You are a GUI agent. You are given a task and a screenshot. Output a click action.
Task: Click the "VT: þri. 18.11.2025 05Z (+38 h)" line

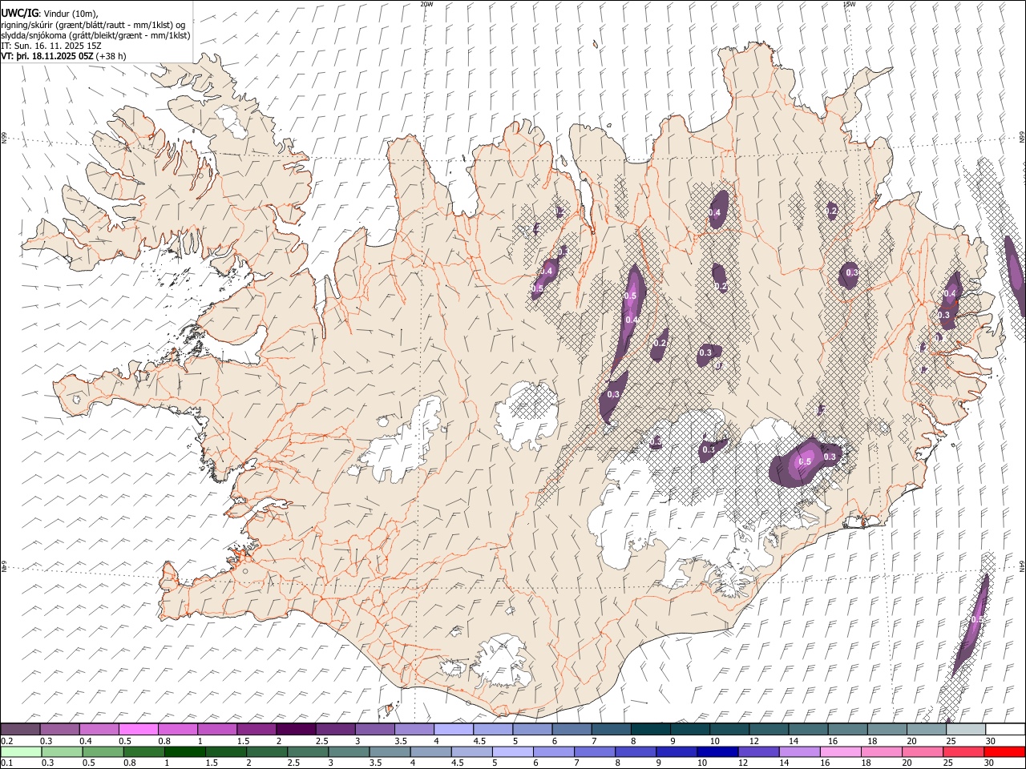(63, 56)
